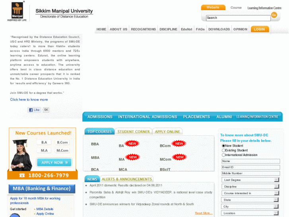289x217 pixels.
Task: Open the Last Degree dropdown
Action: [250, 180]
